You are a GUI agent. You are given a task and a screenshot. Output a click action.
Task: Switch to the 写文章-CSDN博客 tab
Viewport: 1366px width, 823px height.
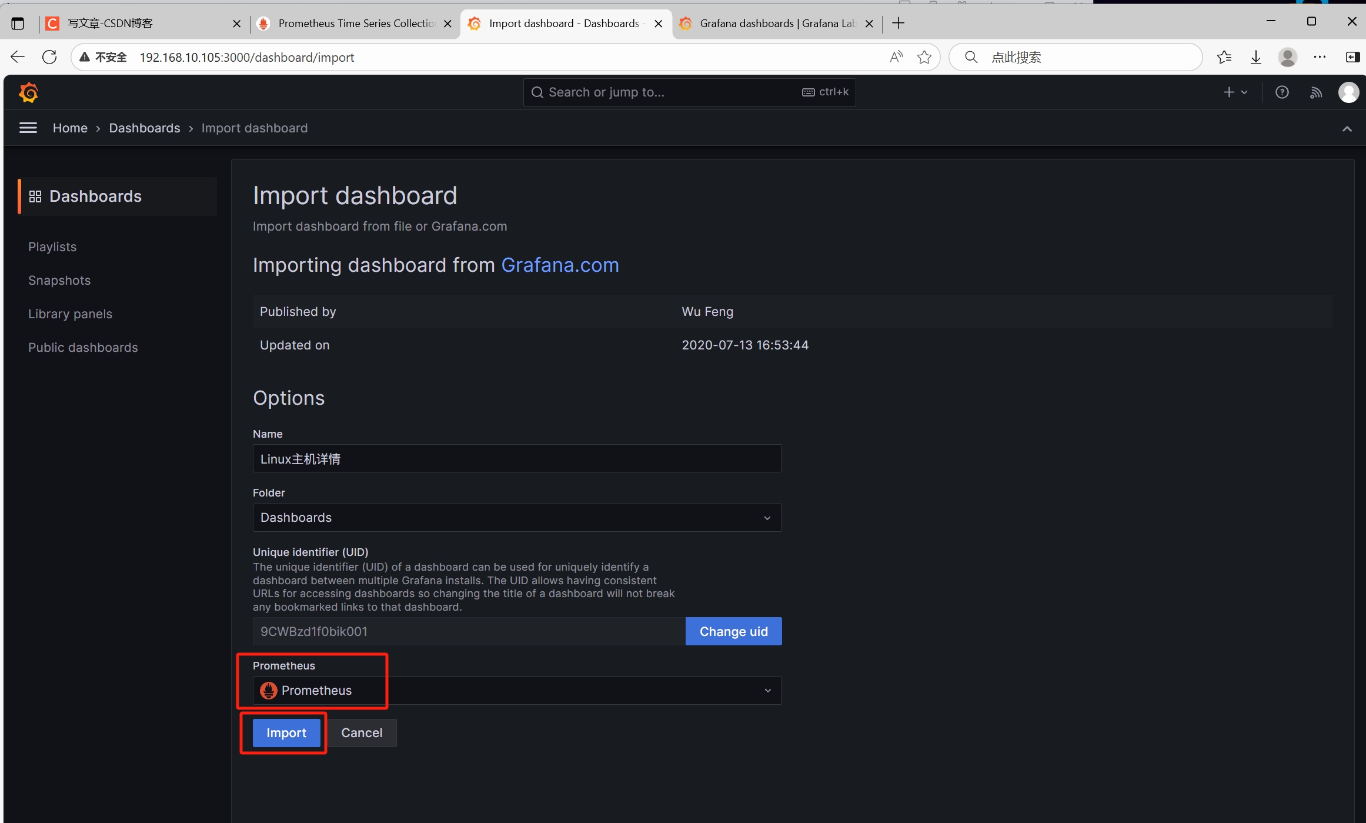click(143, 24)
